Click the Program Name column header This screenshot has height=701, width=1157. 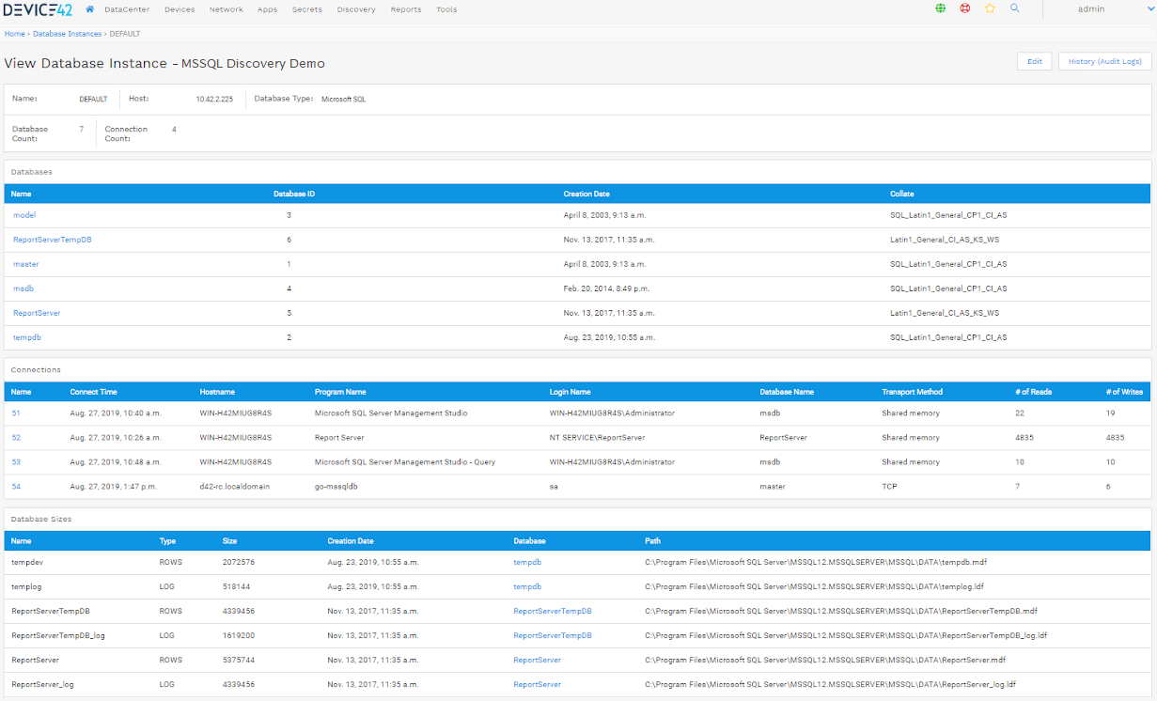[x=340, y=392]
